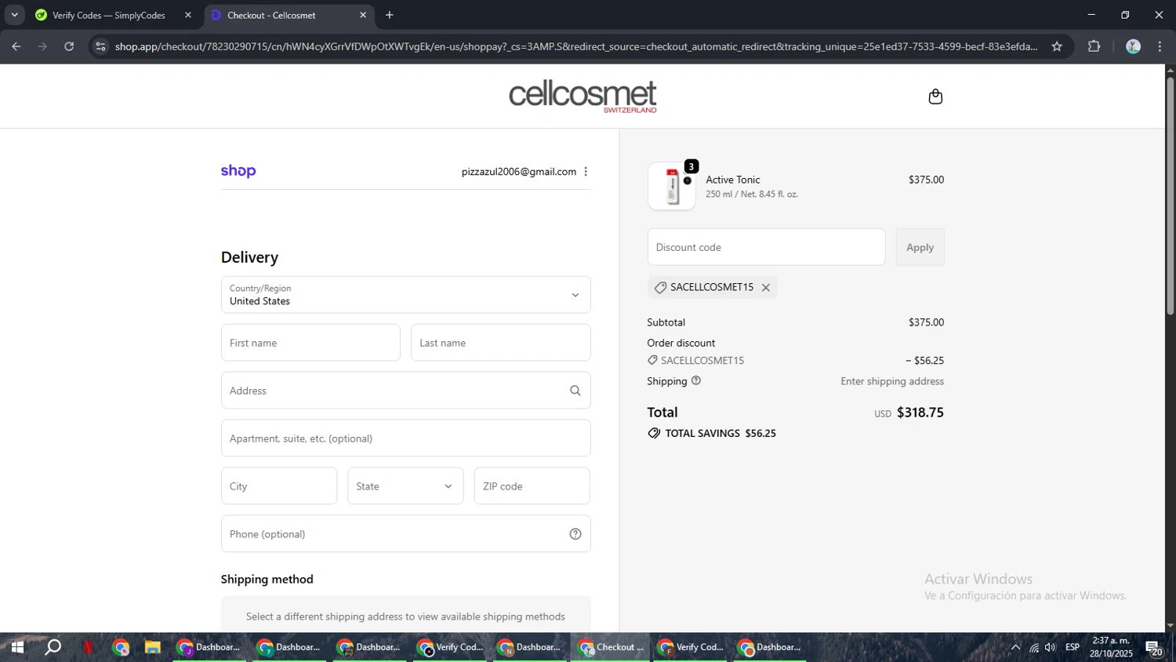The width and height of the screenshot is (1176, 662).
Task: Open the Windows Start menu
Action: [16, 648]
